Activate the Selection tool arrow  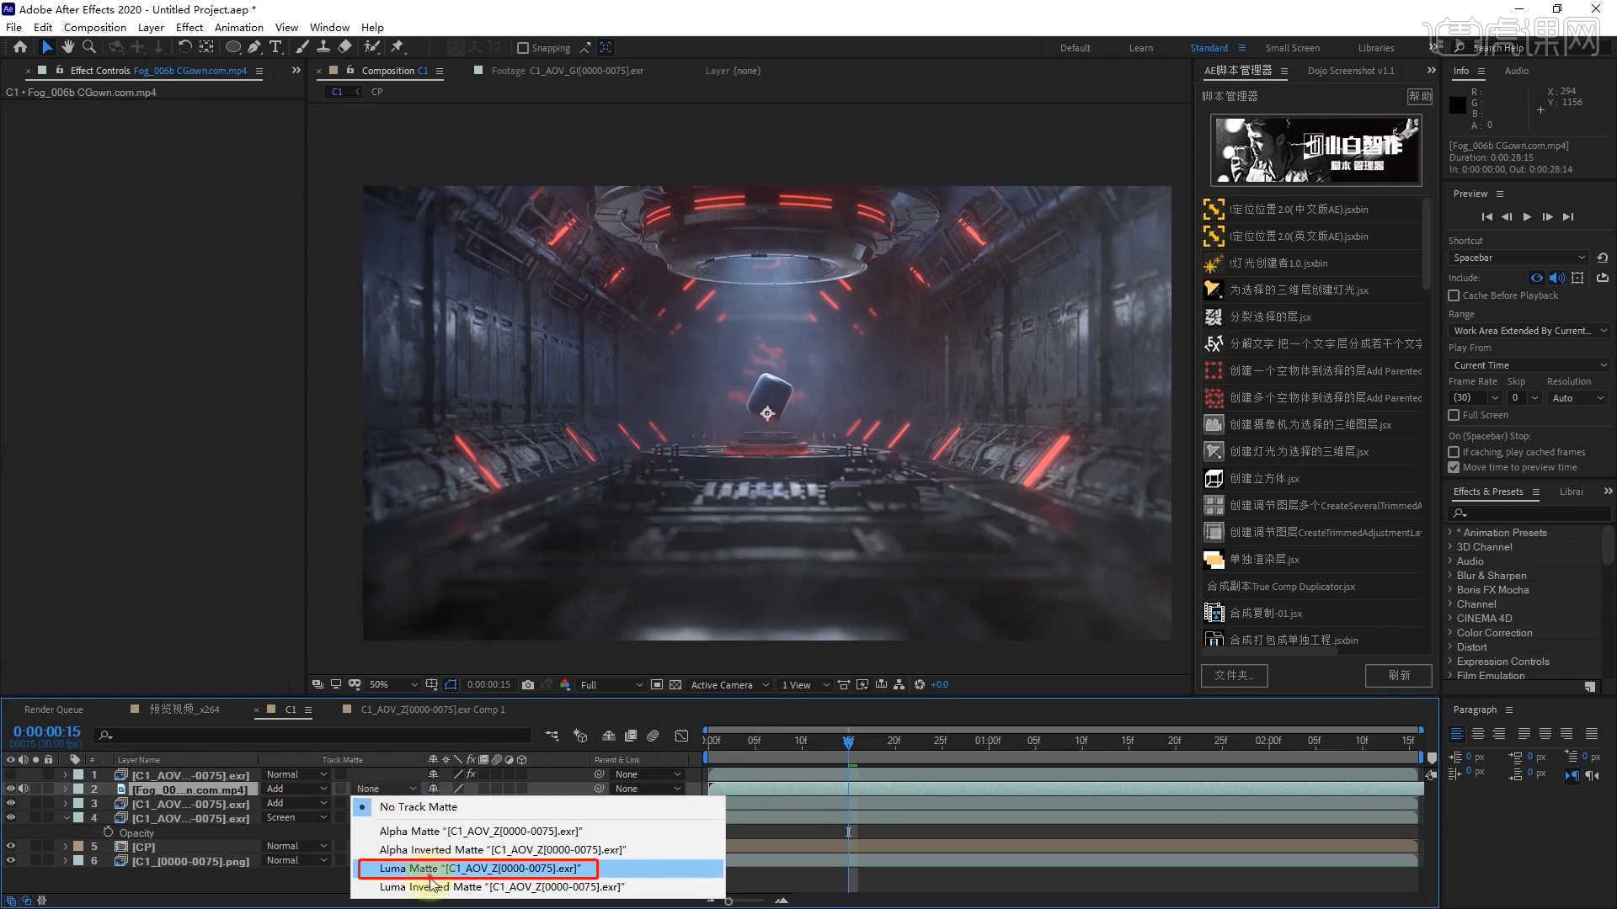pos(47,47)
